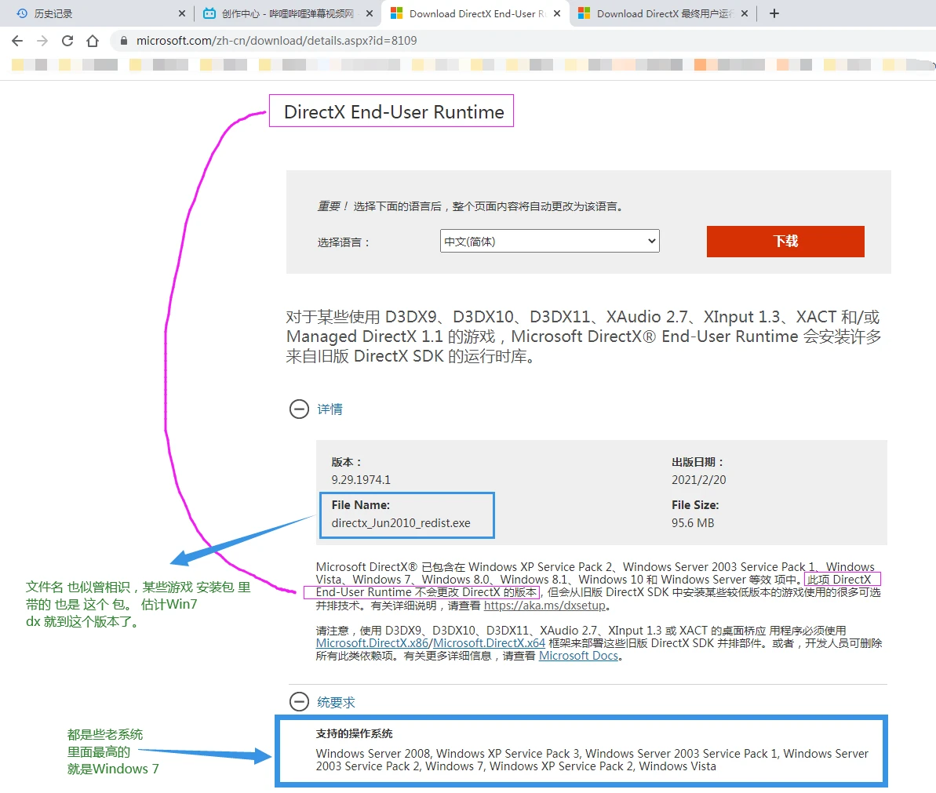The width and height of the screenshot is (936, 793).
Task: Switch to the 历史记录 tab
Action: 99,13
